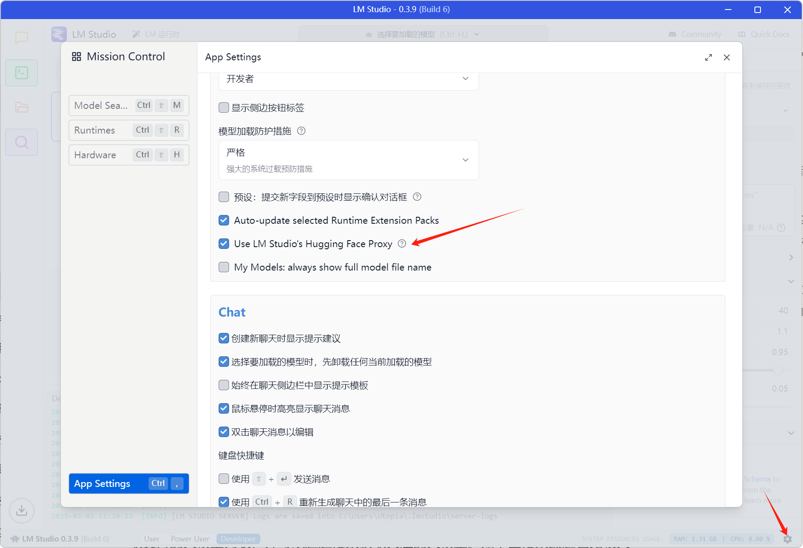Viewport: 803px width, 548px height.
Task: Uncheck 鼠标悬停时高亮显示聊天消息
Action: pyautogui.click(x=224, y=408)
